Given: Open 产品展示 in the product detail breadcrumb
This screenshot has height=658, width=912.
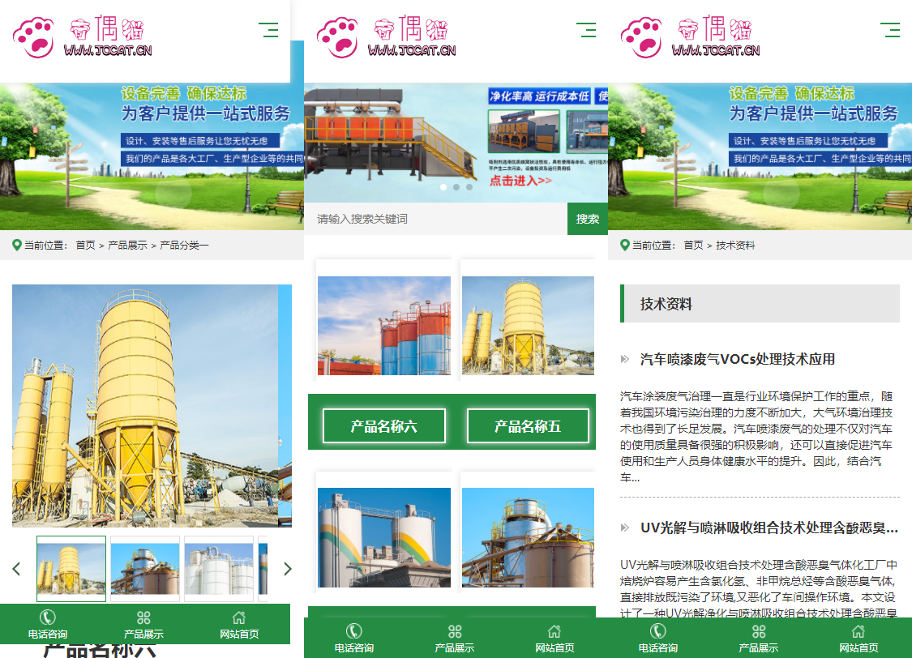Looking at the screenshot, I should [x=127, y=246].
